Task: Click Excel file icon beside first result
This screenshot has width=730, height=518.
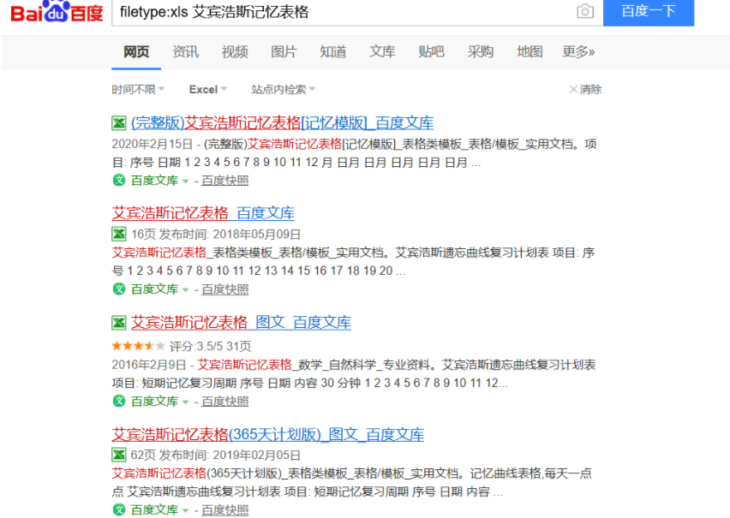Action: pyautogui.click(x=119, y=122)
